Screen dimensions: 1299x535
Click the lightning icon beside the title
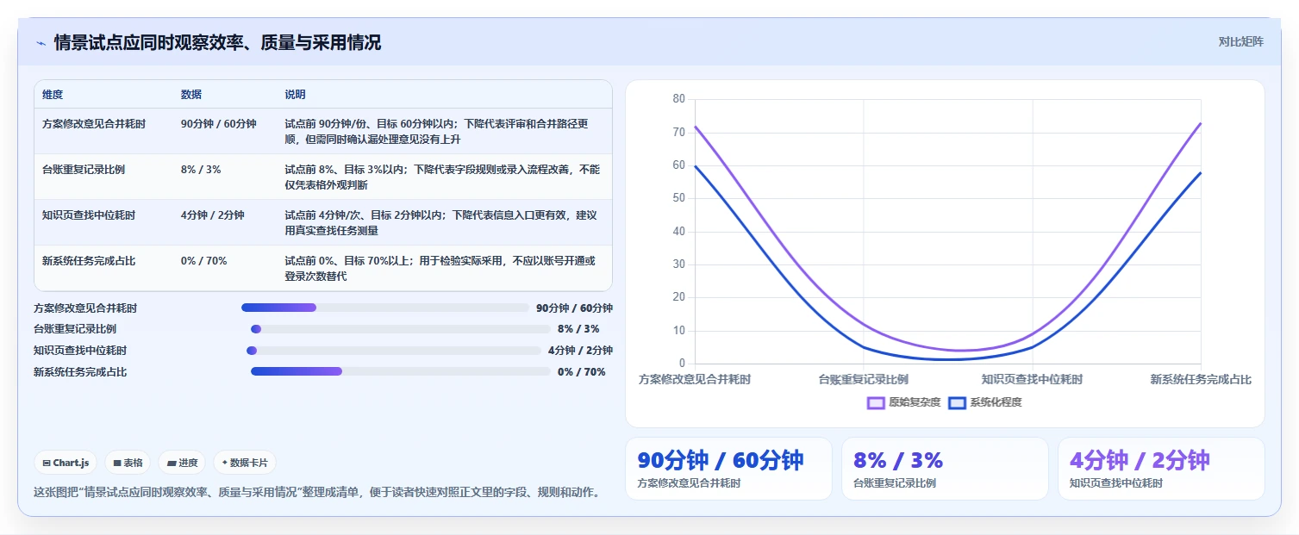coord(41,43)
